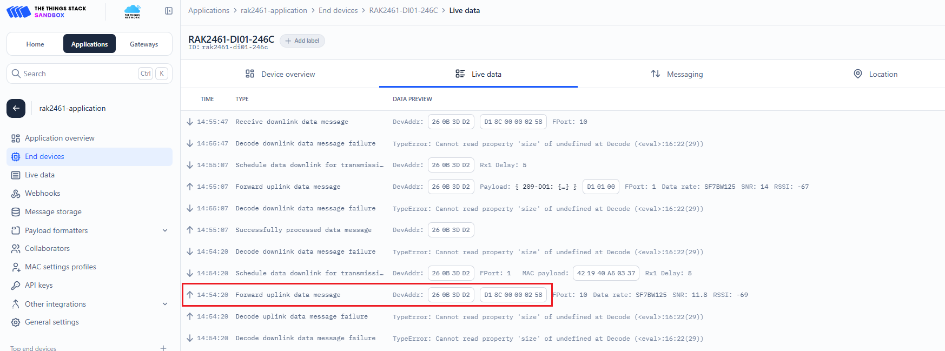Switch to the Device overview tab

(x=280, y=74)
